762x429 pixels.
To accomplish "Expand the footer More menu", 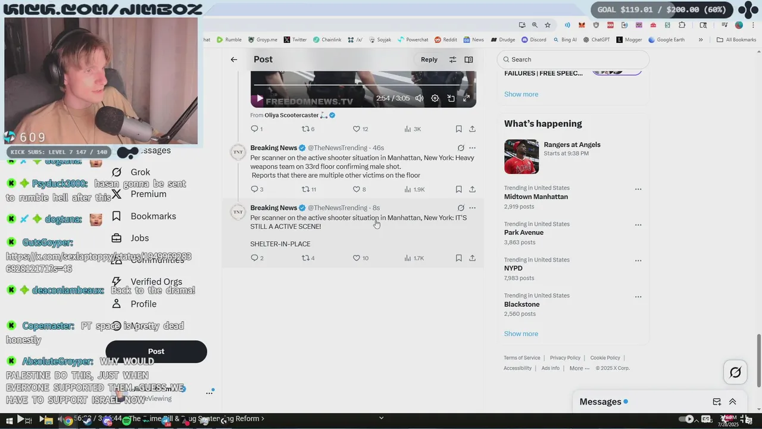I will [x=579, y=368].
